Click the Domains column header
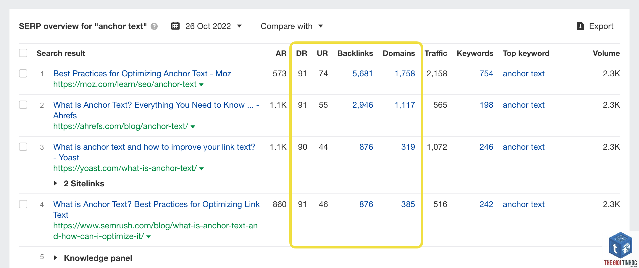Screen dimensions: 639x268 tap(399, 53)
